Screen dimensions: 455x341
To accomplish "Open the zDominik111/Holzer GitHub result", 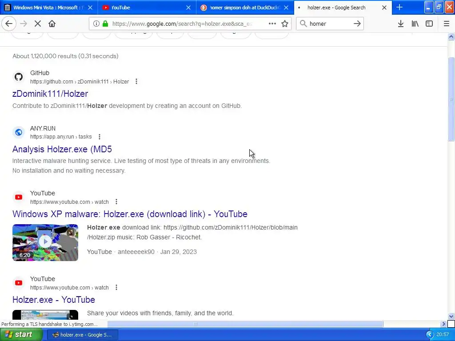I will [50, 94].
